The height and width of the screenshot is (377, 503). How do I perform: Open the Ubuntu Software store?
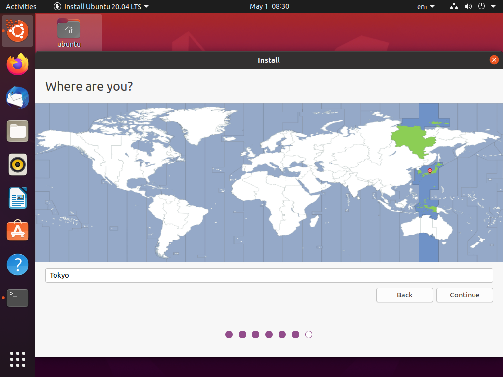(18, 231)
